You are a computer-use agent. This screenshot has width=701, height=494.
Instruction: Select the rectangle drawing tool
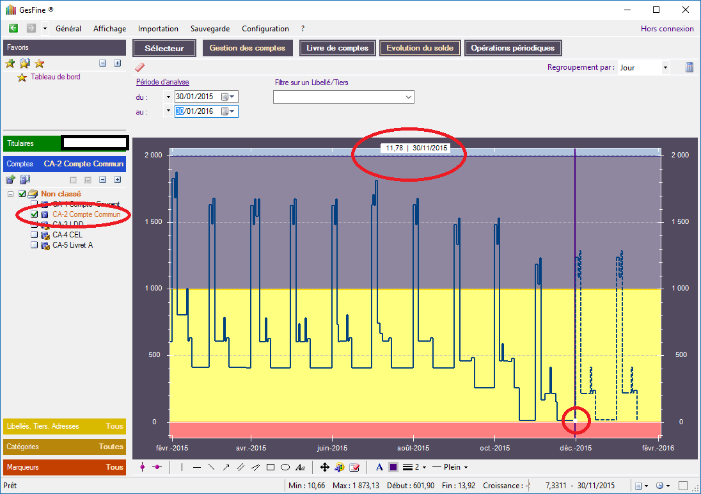tap(270, 467)
